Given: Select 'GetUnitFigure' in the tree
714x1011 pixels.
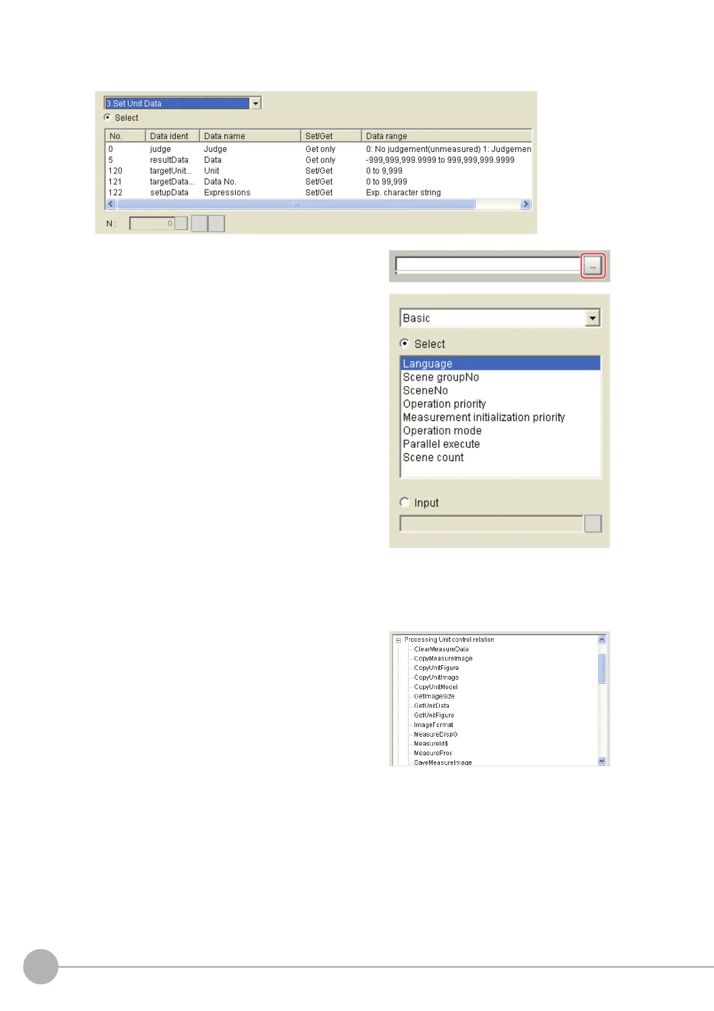Looking at the screenshot, I should pyautogui.click(x=434, y=715).
